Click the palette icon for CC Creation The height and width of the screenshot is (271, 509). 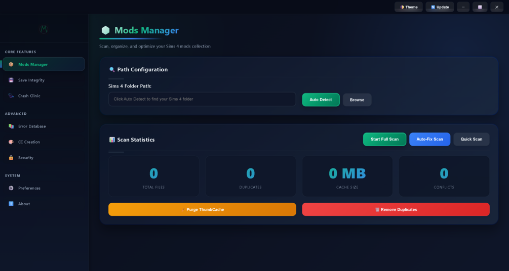click(x=11, y=142)
